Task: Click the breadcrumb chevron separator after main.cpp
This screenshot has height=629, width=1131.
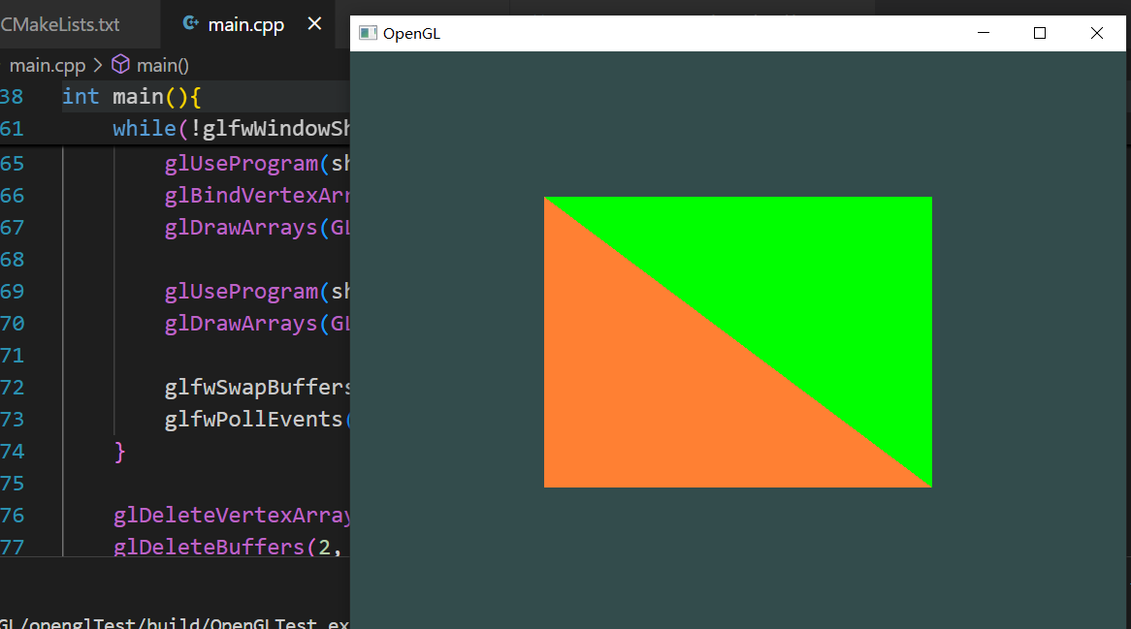Action: [98, 65]
